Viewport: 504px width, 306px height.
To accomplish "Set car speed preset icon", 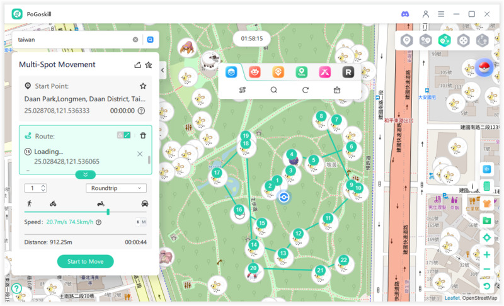I will coord(145,203).
